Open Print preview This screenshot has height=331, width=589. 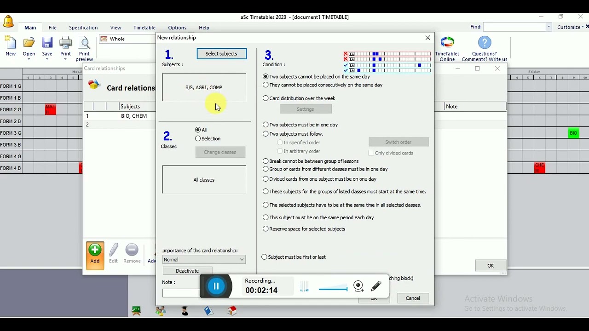pyautogui.click(x=84, y=49)
